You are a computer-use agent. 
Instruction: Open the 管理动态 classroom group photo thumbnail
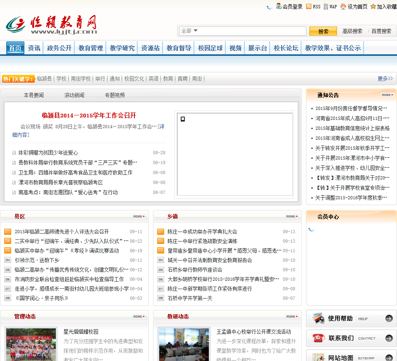[31, 344]
